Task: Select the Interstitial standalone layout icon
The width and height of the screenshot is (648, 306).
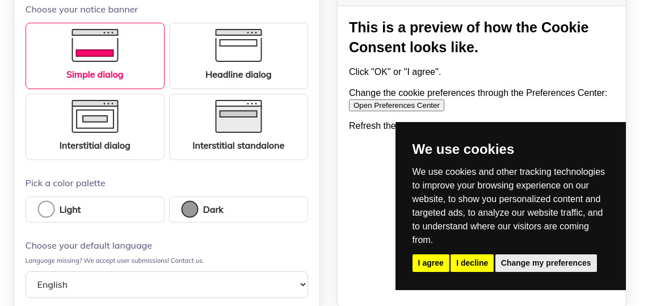Action: (x=238, y=116)
